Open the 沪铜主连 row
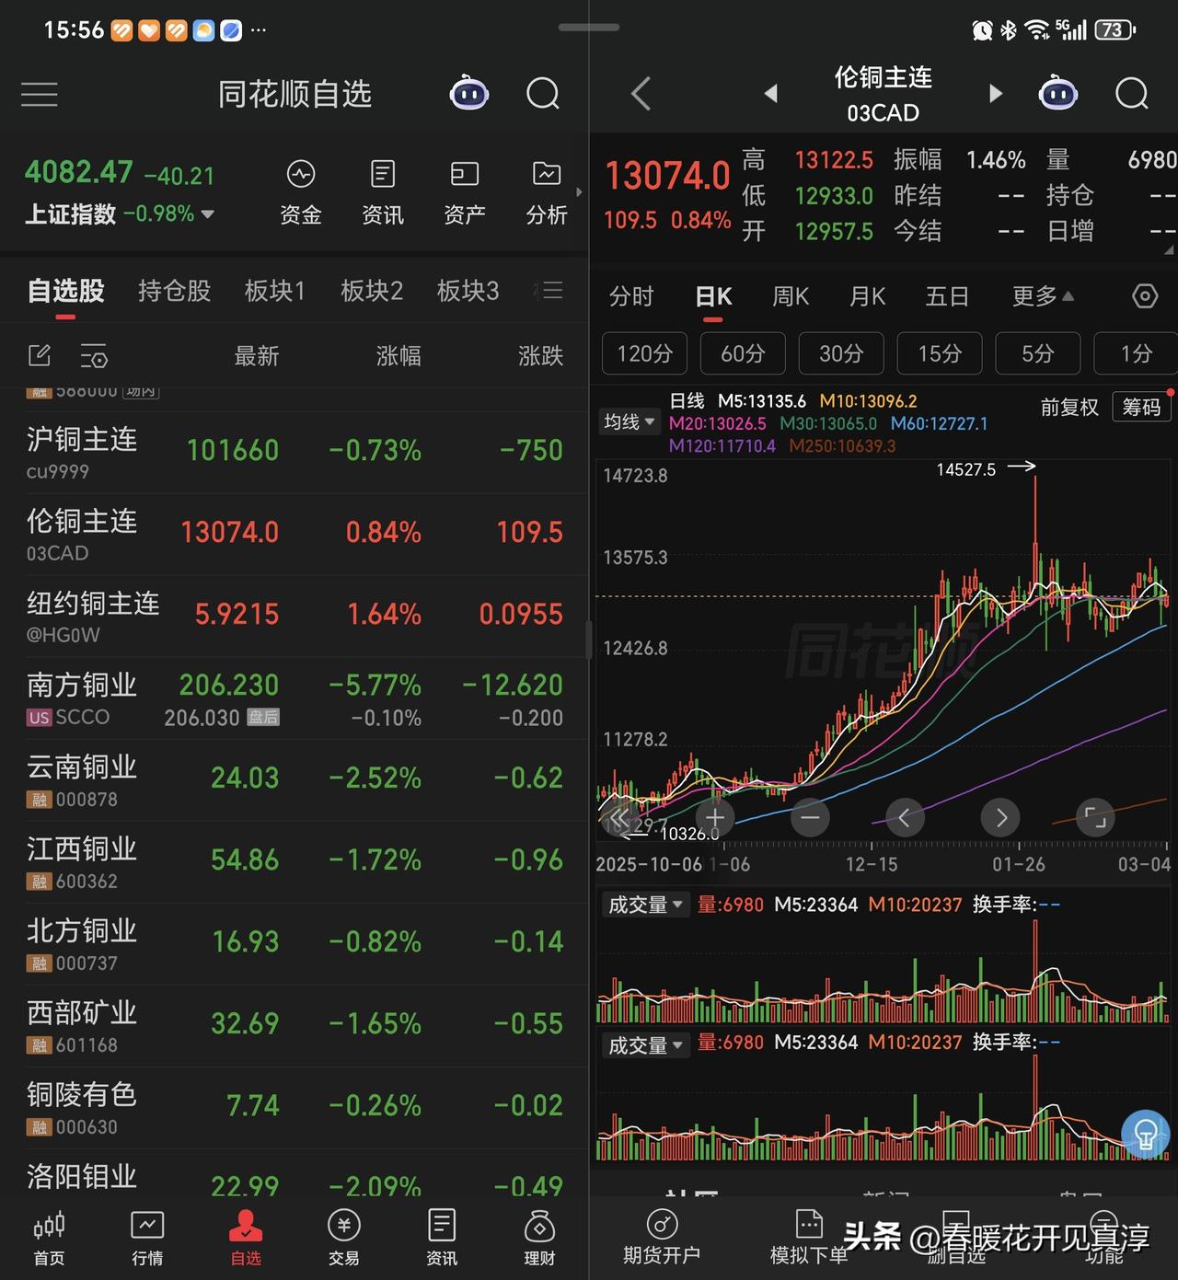1178x1280 pixels. click(294, 452)
